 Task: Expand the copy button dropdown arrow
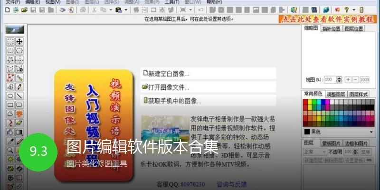(x=111, y=10)
